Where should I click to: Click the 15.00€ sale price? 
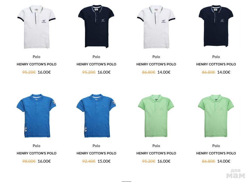104,161
